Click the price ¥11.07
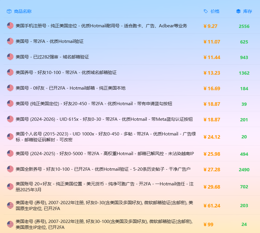260x233 pixels. click(212, 42)
